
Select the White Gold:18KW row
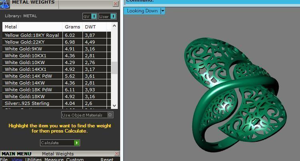(56, 97)
